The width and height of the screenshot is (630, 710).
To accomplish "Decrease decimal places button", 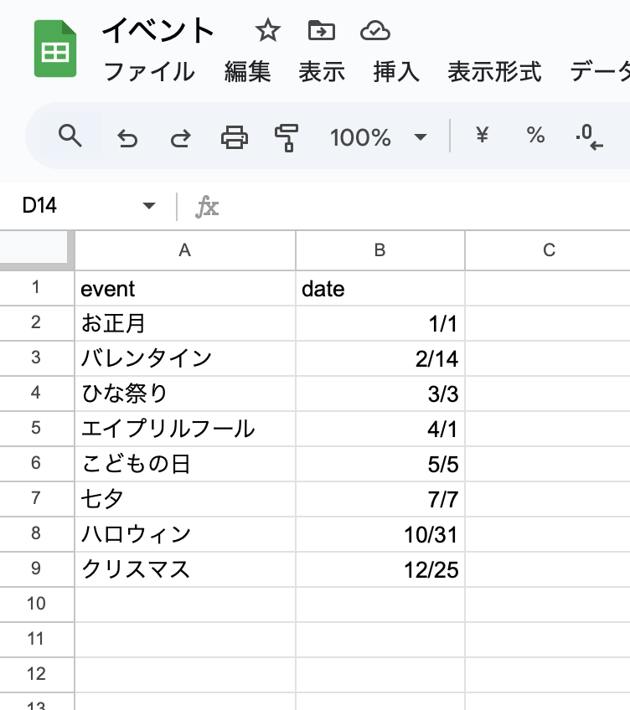I will pos(589,136).
